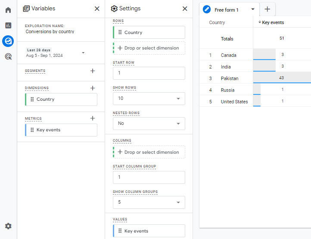Add a new segment with plus icon
The width and height of the screenshot is (311, 239).
click(x=93, y=71)
